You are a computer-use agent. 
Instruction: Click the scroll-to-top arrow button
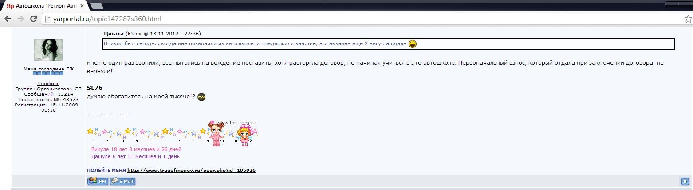[685, 181]
